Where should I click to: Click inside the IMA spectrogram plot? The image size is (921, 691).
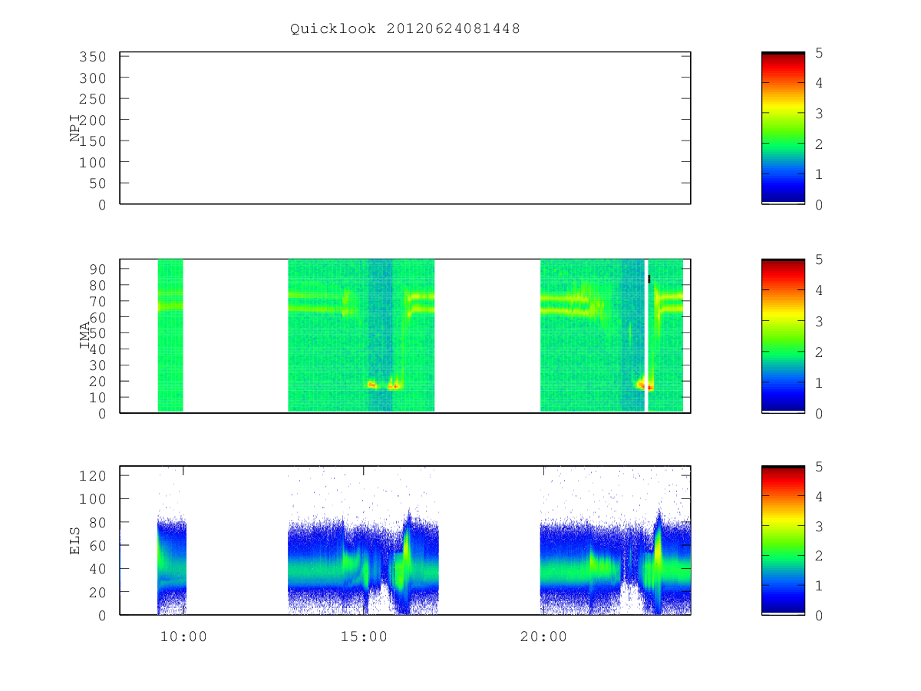click(x=405, y=336)
